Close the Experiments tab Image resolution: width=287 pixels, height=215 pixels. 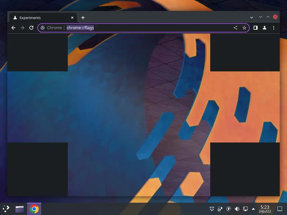coord(72,18)
